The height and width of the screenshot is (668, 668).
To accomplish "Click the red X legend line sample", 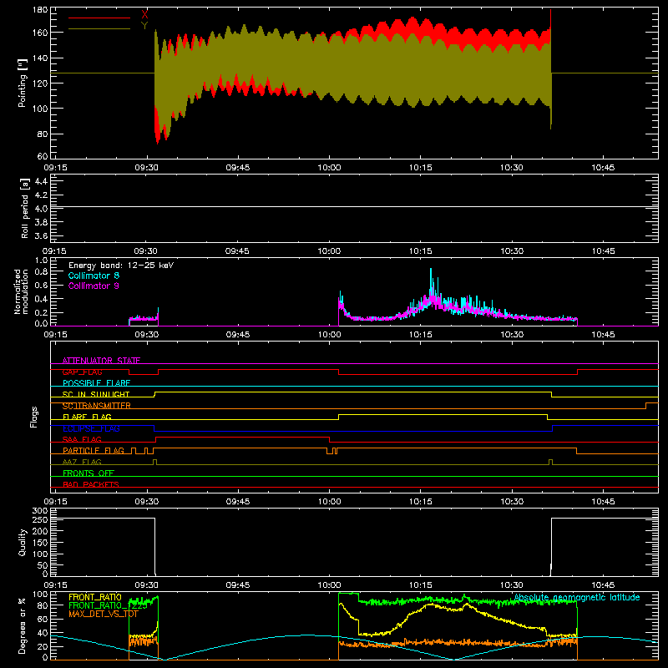I will click(x=99, y=18).
